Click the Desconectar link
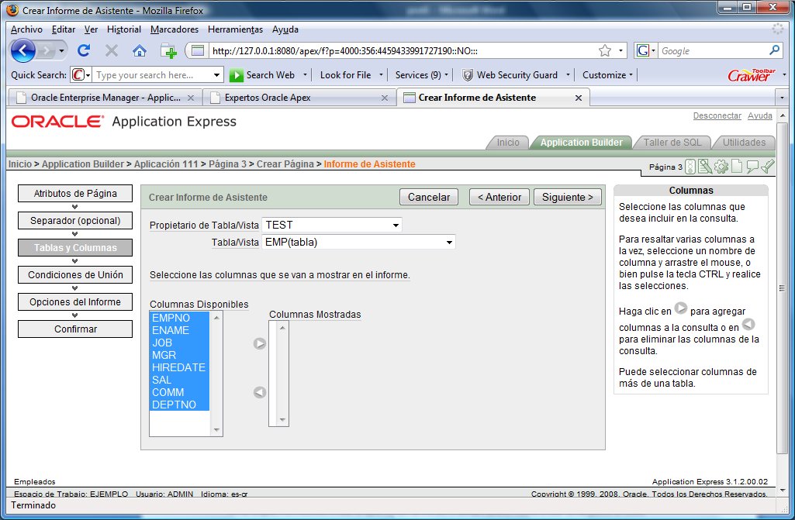 717,115
